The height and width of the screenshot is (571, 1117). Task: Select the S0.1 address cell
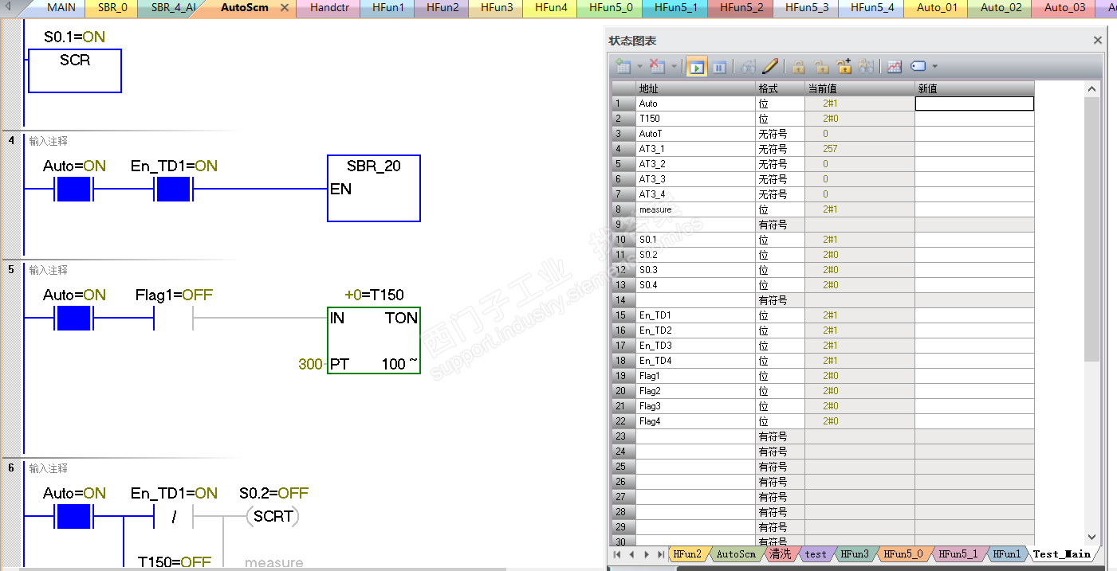695,240
